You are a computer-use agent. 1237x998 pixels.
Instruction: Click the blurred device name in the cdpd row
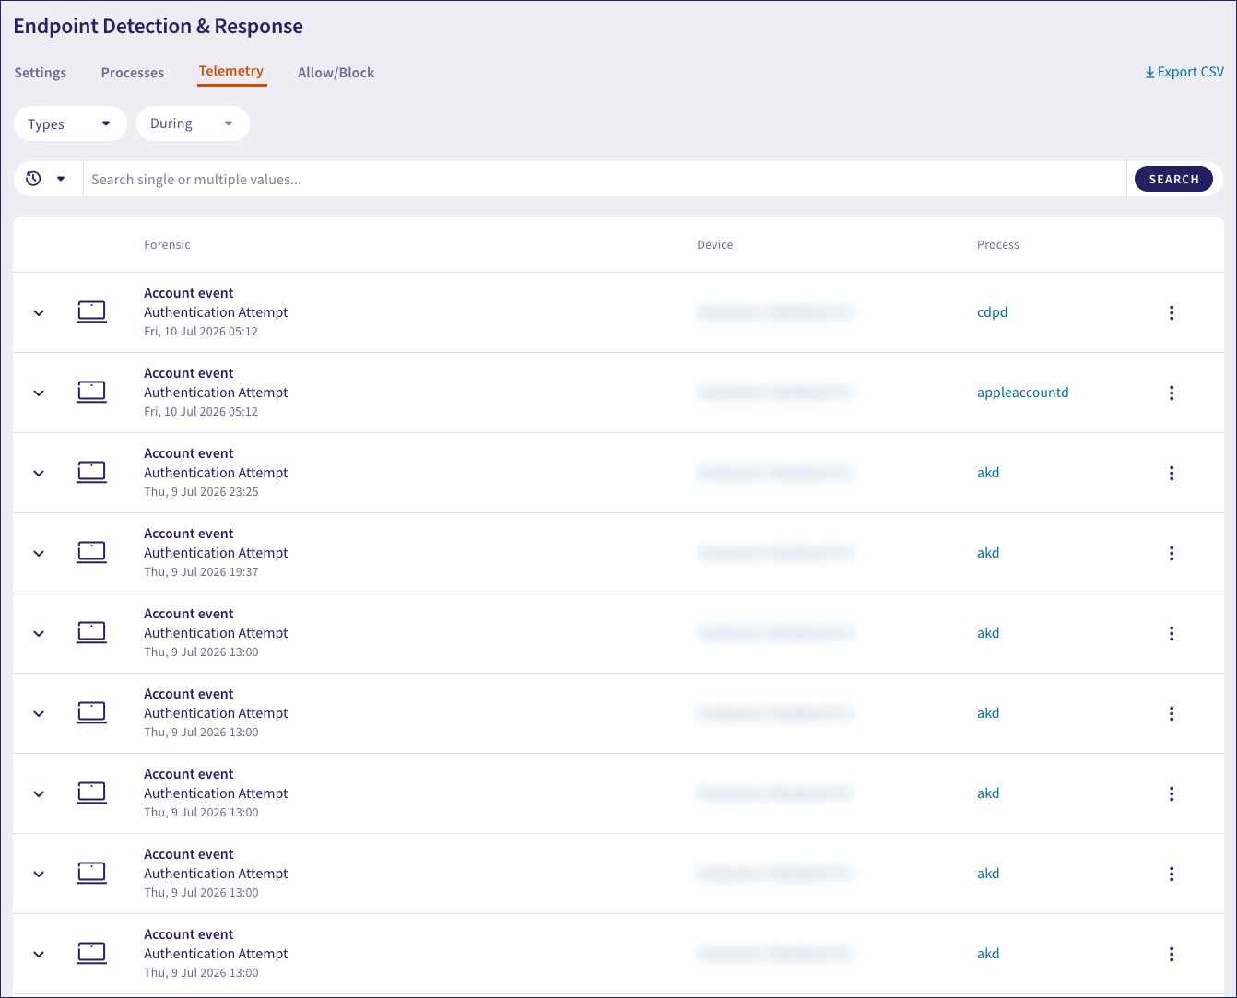click(774, 312)
